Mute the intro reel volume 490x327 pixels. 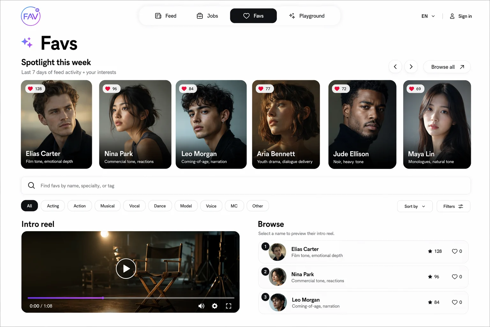201,306
